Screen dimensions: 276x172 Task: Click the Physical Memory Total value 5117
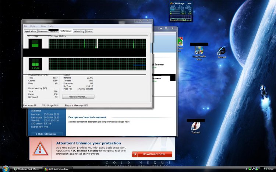tap(55, 78)
